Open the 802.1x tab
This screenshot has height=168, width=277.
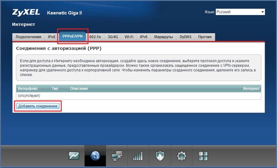pyautogui.click(x=95, y=37)
